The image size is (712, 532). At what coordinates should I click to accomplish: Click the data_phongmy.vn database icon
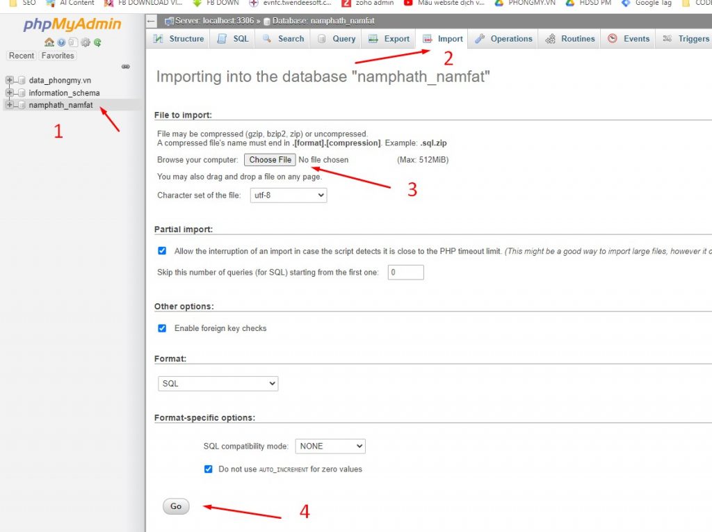[22, 81]
